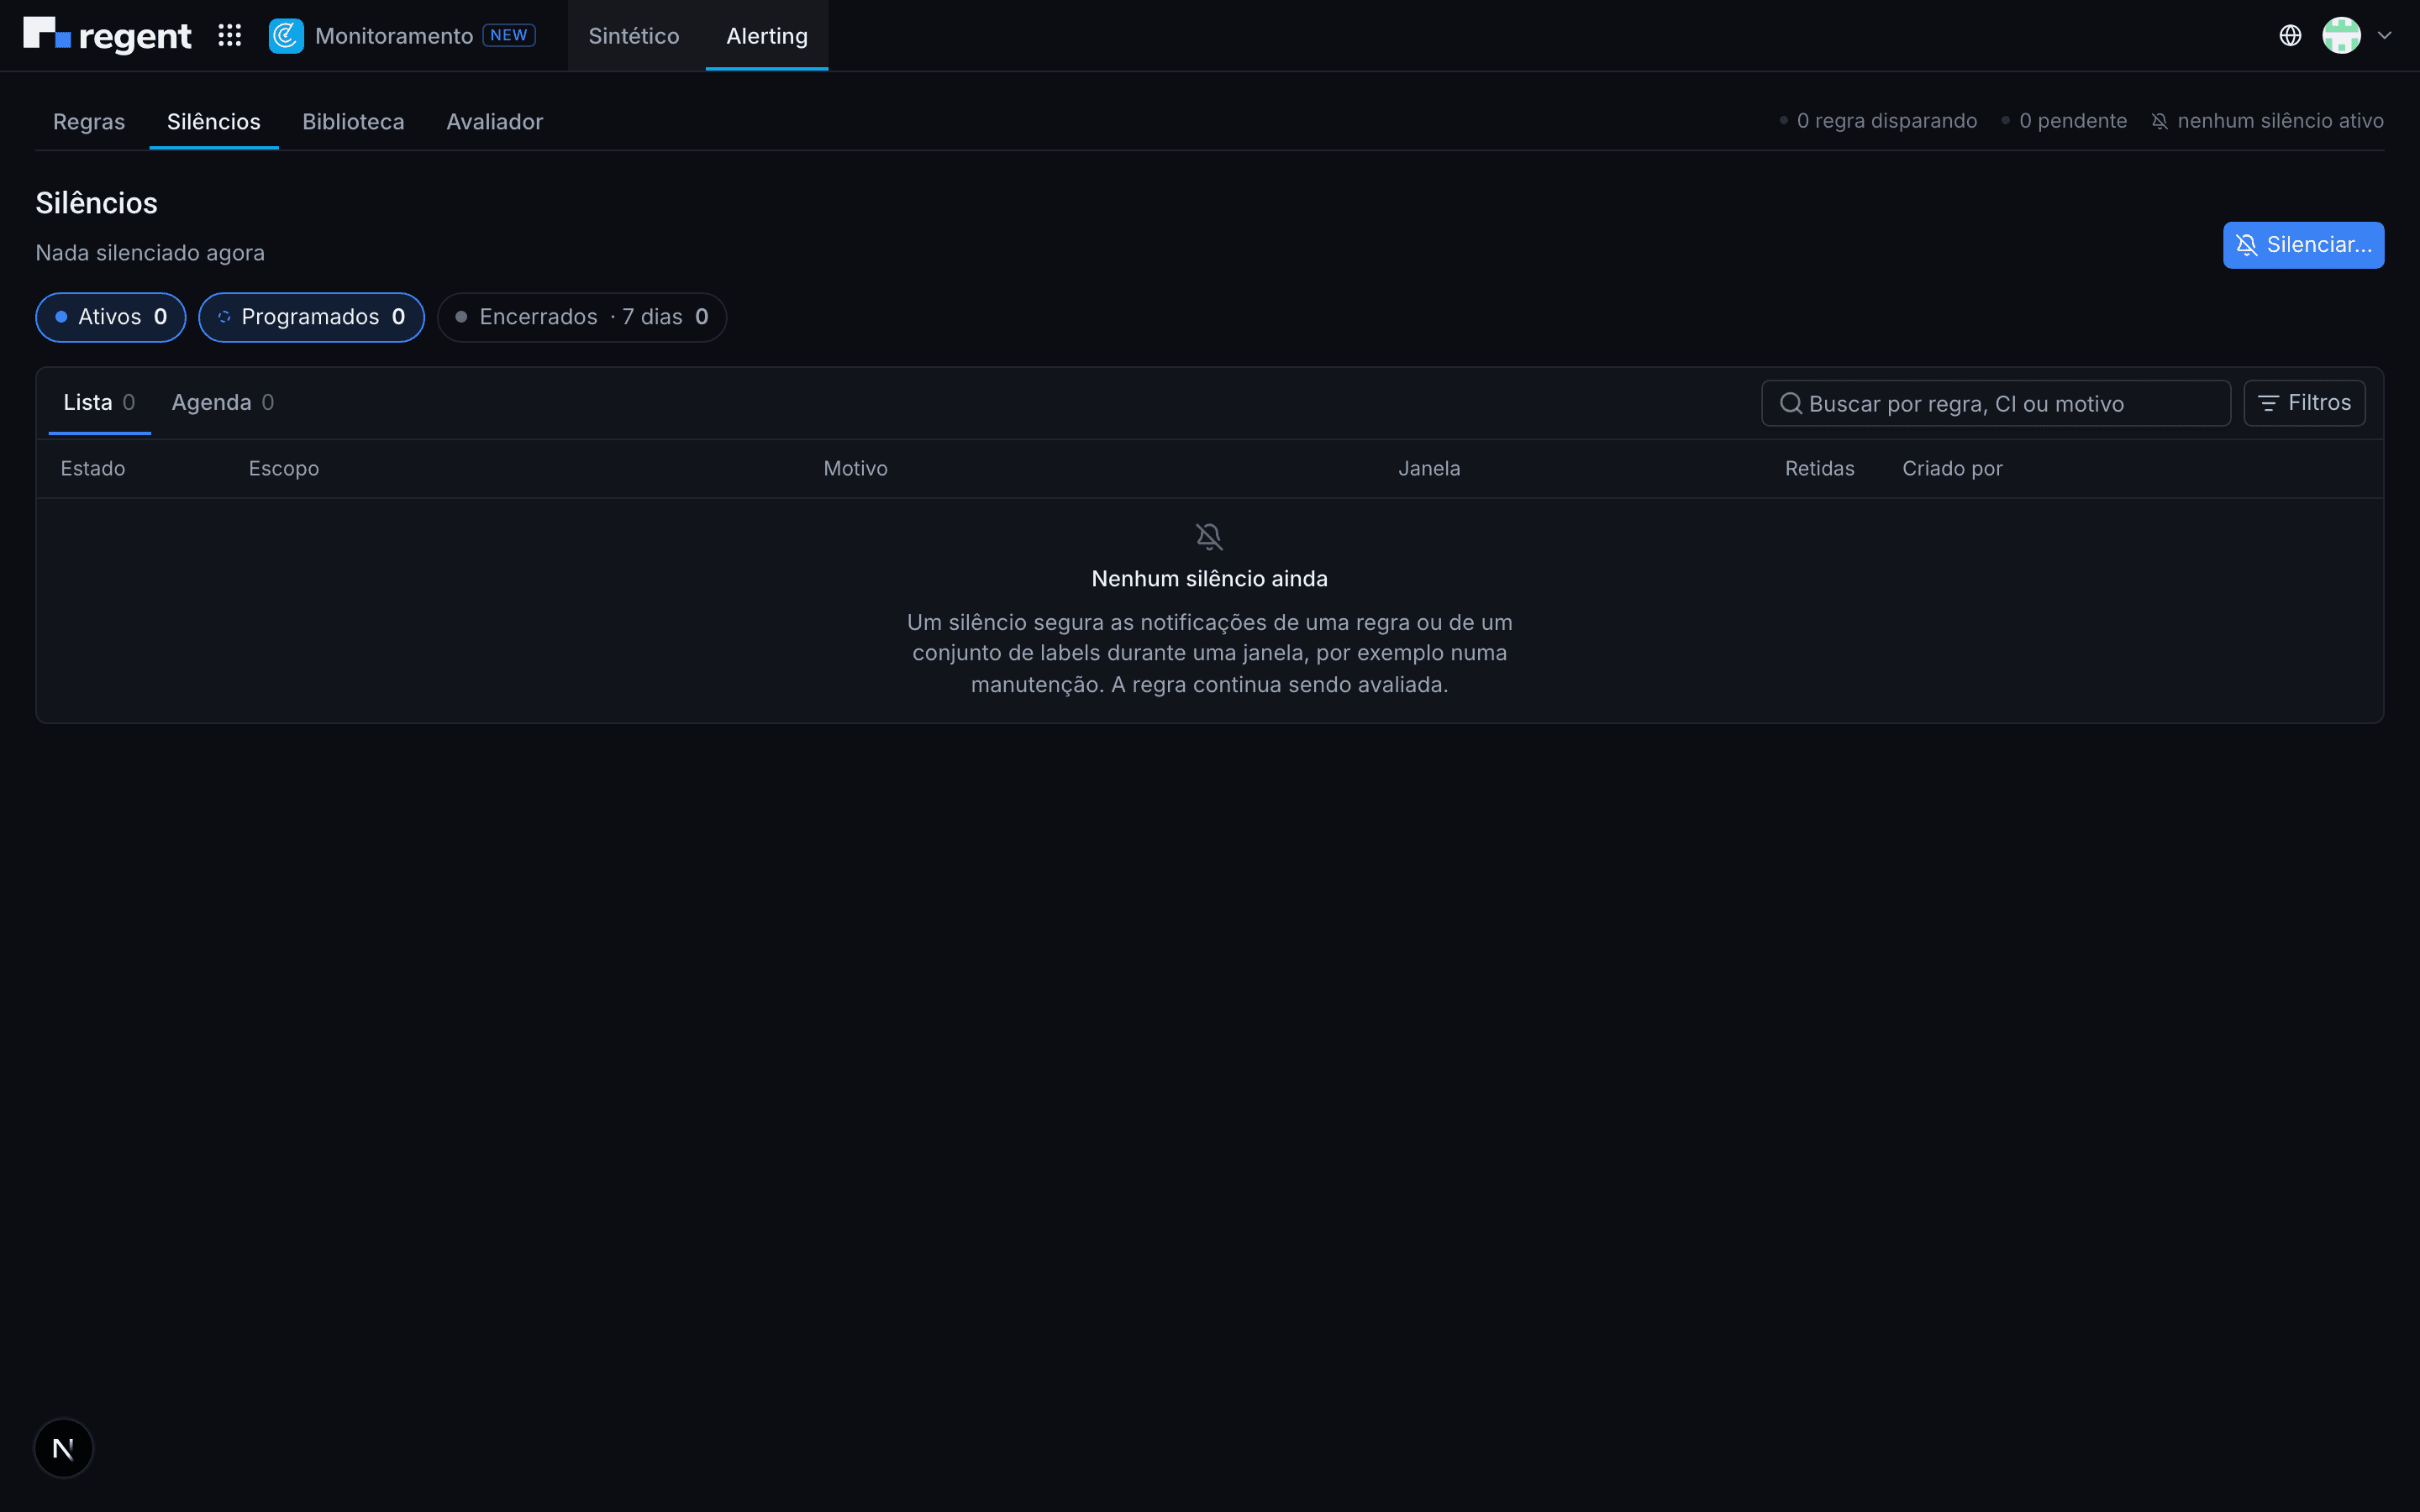This screenshot has height=1512, width=2420.
Task: Select the Alerting tab
Action: [x=767, y=36]
